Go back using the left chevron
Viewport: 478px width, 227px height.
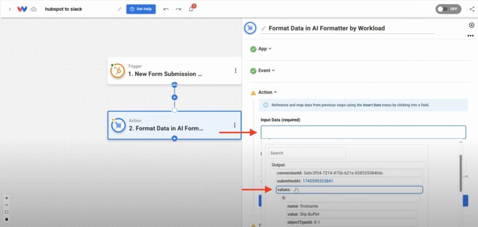(10, 9)
